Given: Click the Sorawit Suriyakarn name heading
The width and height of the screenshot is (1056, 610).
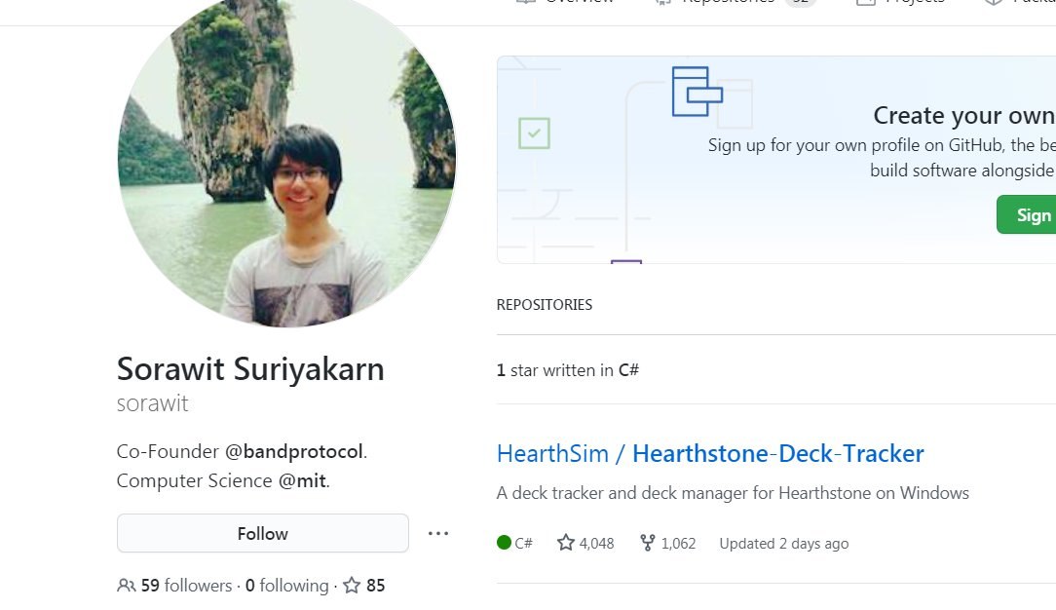Looking at the screenshot, I should 250,369.
